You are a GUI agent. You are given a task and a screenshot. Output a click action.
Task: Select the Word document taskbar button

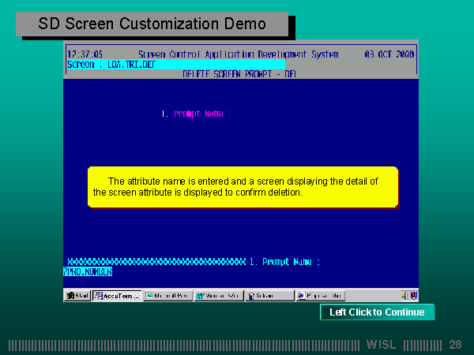[219, 296]
